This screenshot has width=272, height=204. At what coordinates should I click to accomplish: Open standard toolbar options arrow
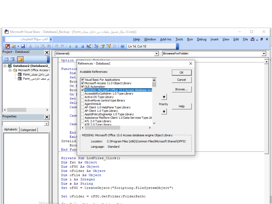(x=177, y=47)
